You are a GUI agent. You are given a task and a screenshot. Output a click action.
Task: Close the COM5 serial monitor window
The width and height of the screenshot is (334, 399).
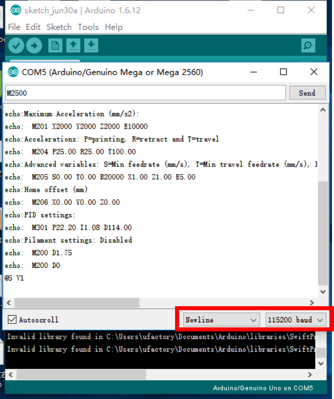click(314, 72)
